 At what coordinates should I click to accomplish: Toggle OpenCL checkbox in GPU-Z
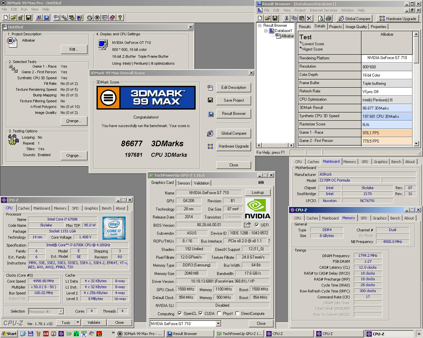pyautogui.click(x=180, y=314)
